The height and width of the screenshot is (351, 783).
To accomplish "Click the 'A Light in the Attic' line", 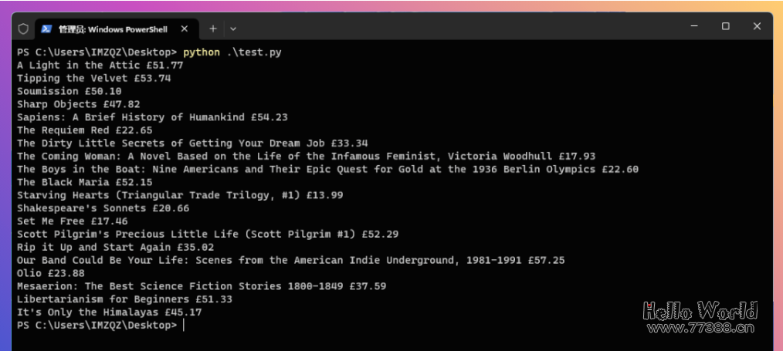I will click(100, 65).
